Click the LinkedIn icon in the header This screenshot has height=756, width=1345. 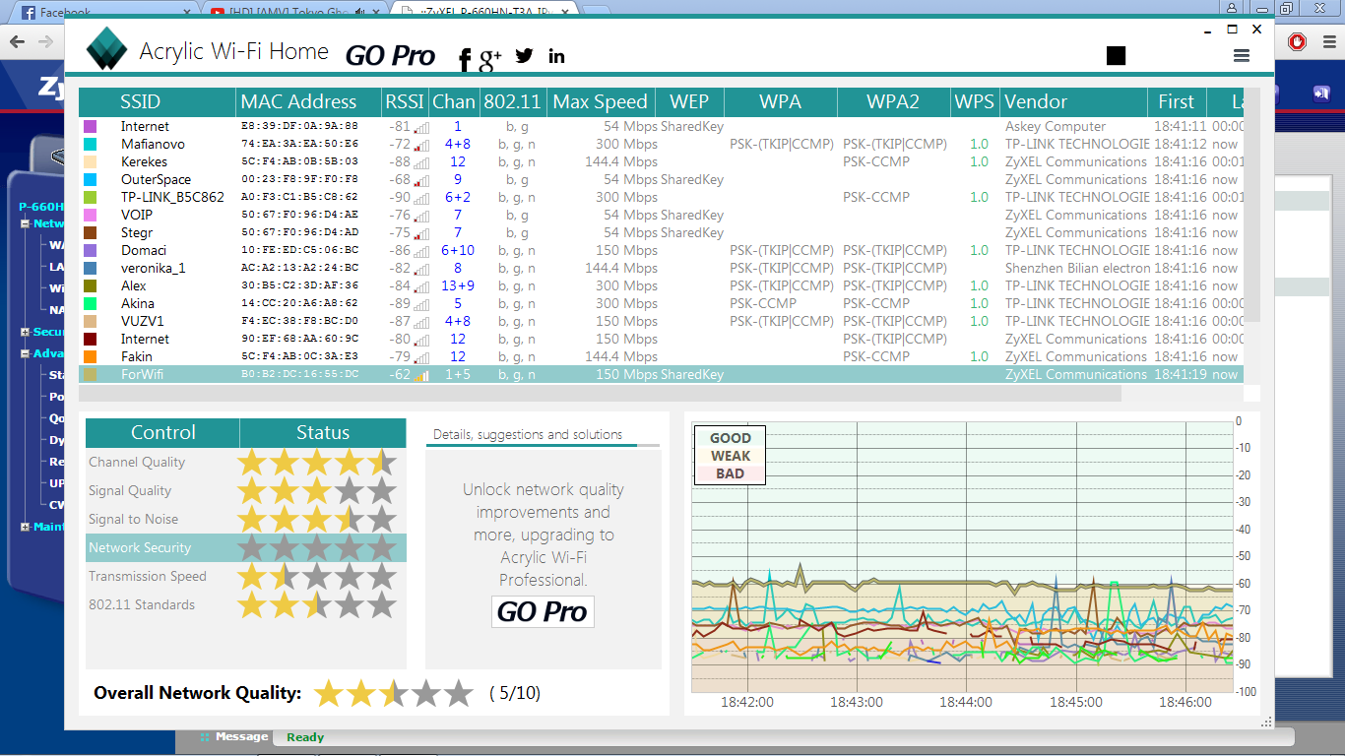pos(556,56)
